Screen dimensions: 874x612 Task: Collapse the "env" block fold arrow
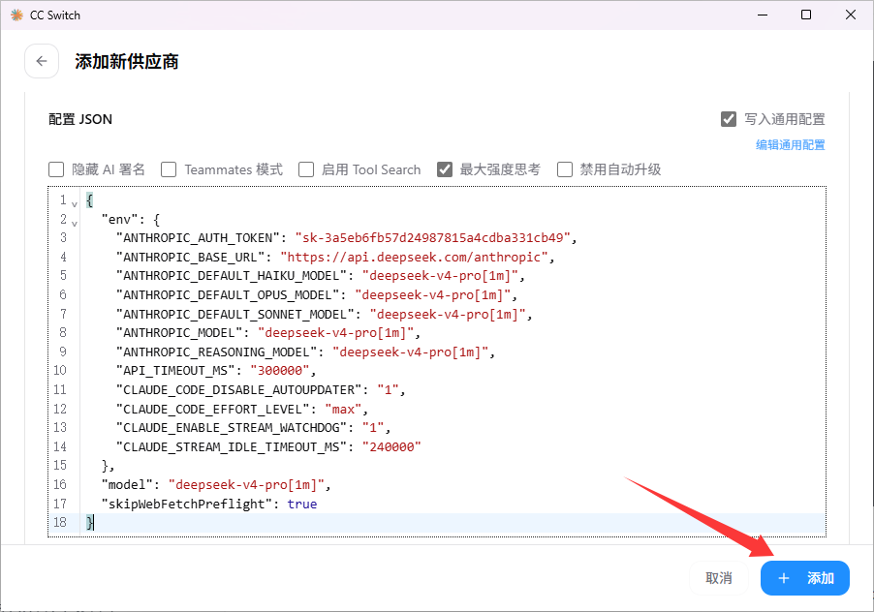click(75, 224)
